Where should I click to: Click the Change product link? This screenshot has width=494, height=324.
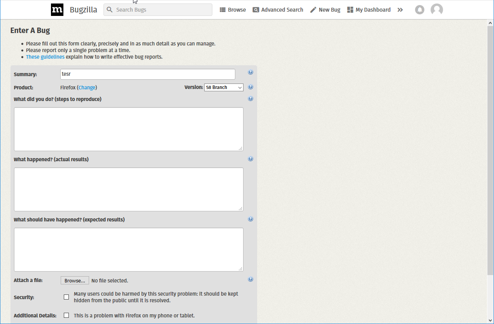pyautogui.click(x=87, y=87)
